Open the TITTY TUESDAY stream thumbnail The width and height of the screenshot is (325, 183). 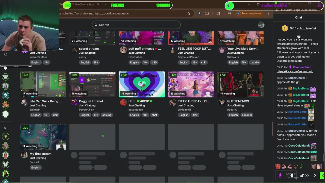[191, 84]
